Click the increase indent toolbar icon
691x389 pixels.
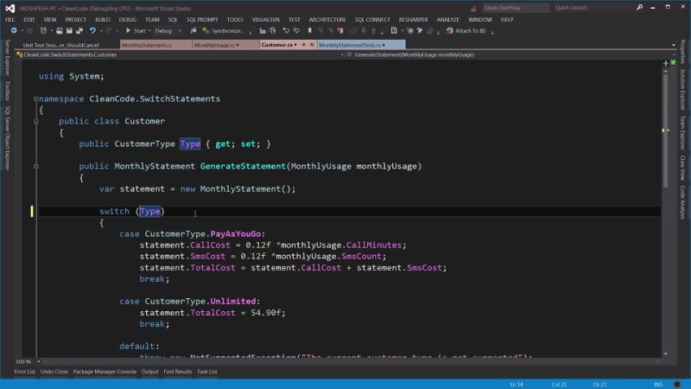tap(273, 31)
